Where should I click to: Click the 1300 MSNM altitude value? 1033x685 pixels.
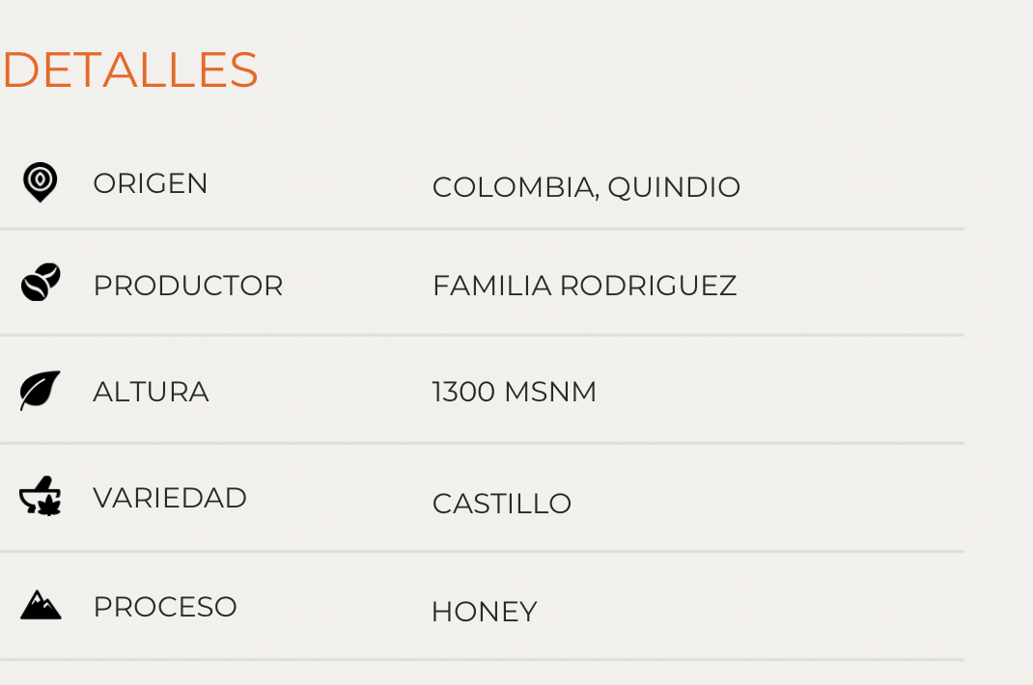pos(514,392)
